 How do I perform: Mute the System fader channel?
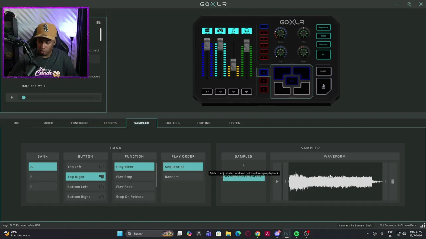207,92
